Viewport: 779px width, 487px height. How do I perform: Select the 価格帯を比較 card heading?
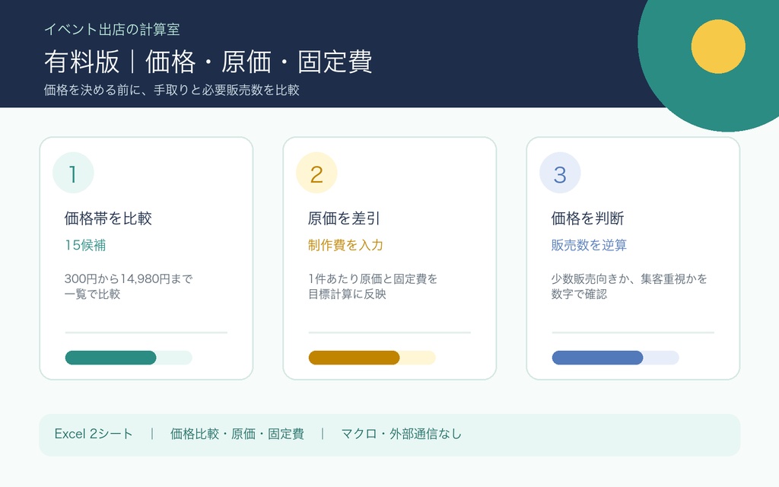(x=108, y=218)
